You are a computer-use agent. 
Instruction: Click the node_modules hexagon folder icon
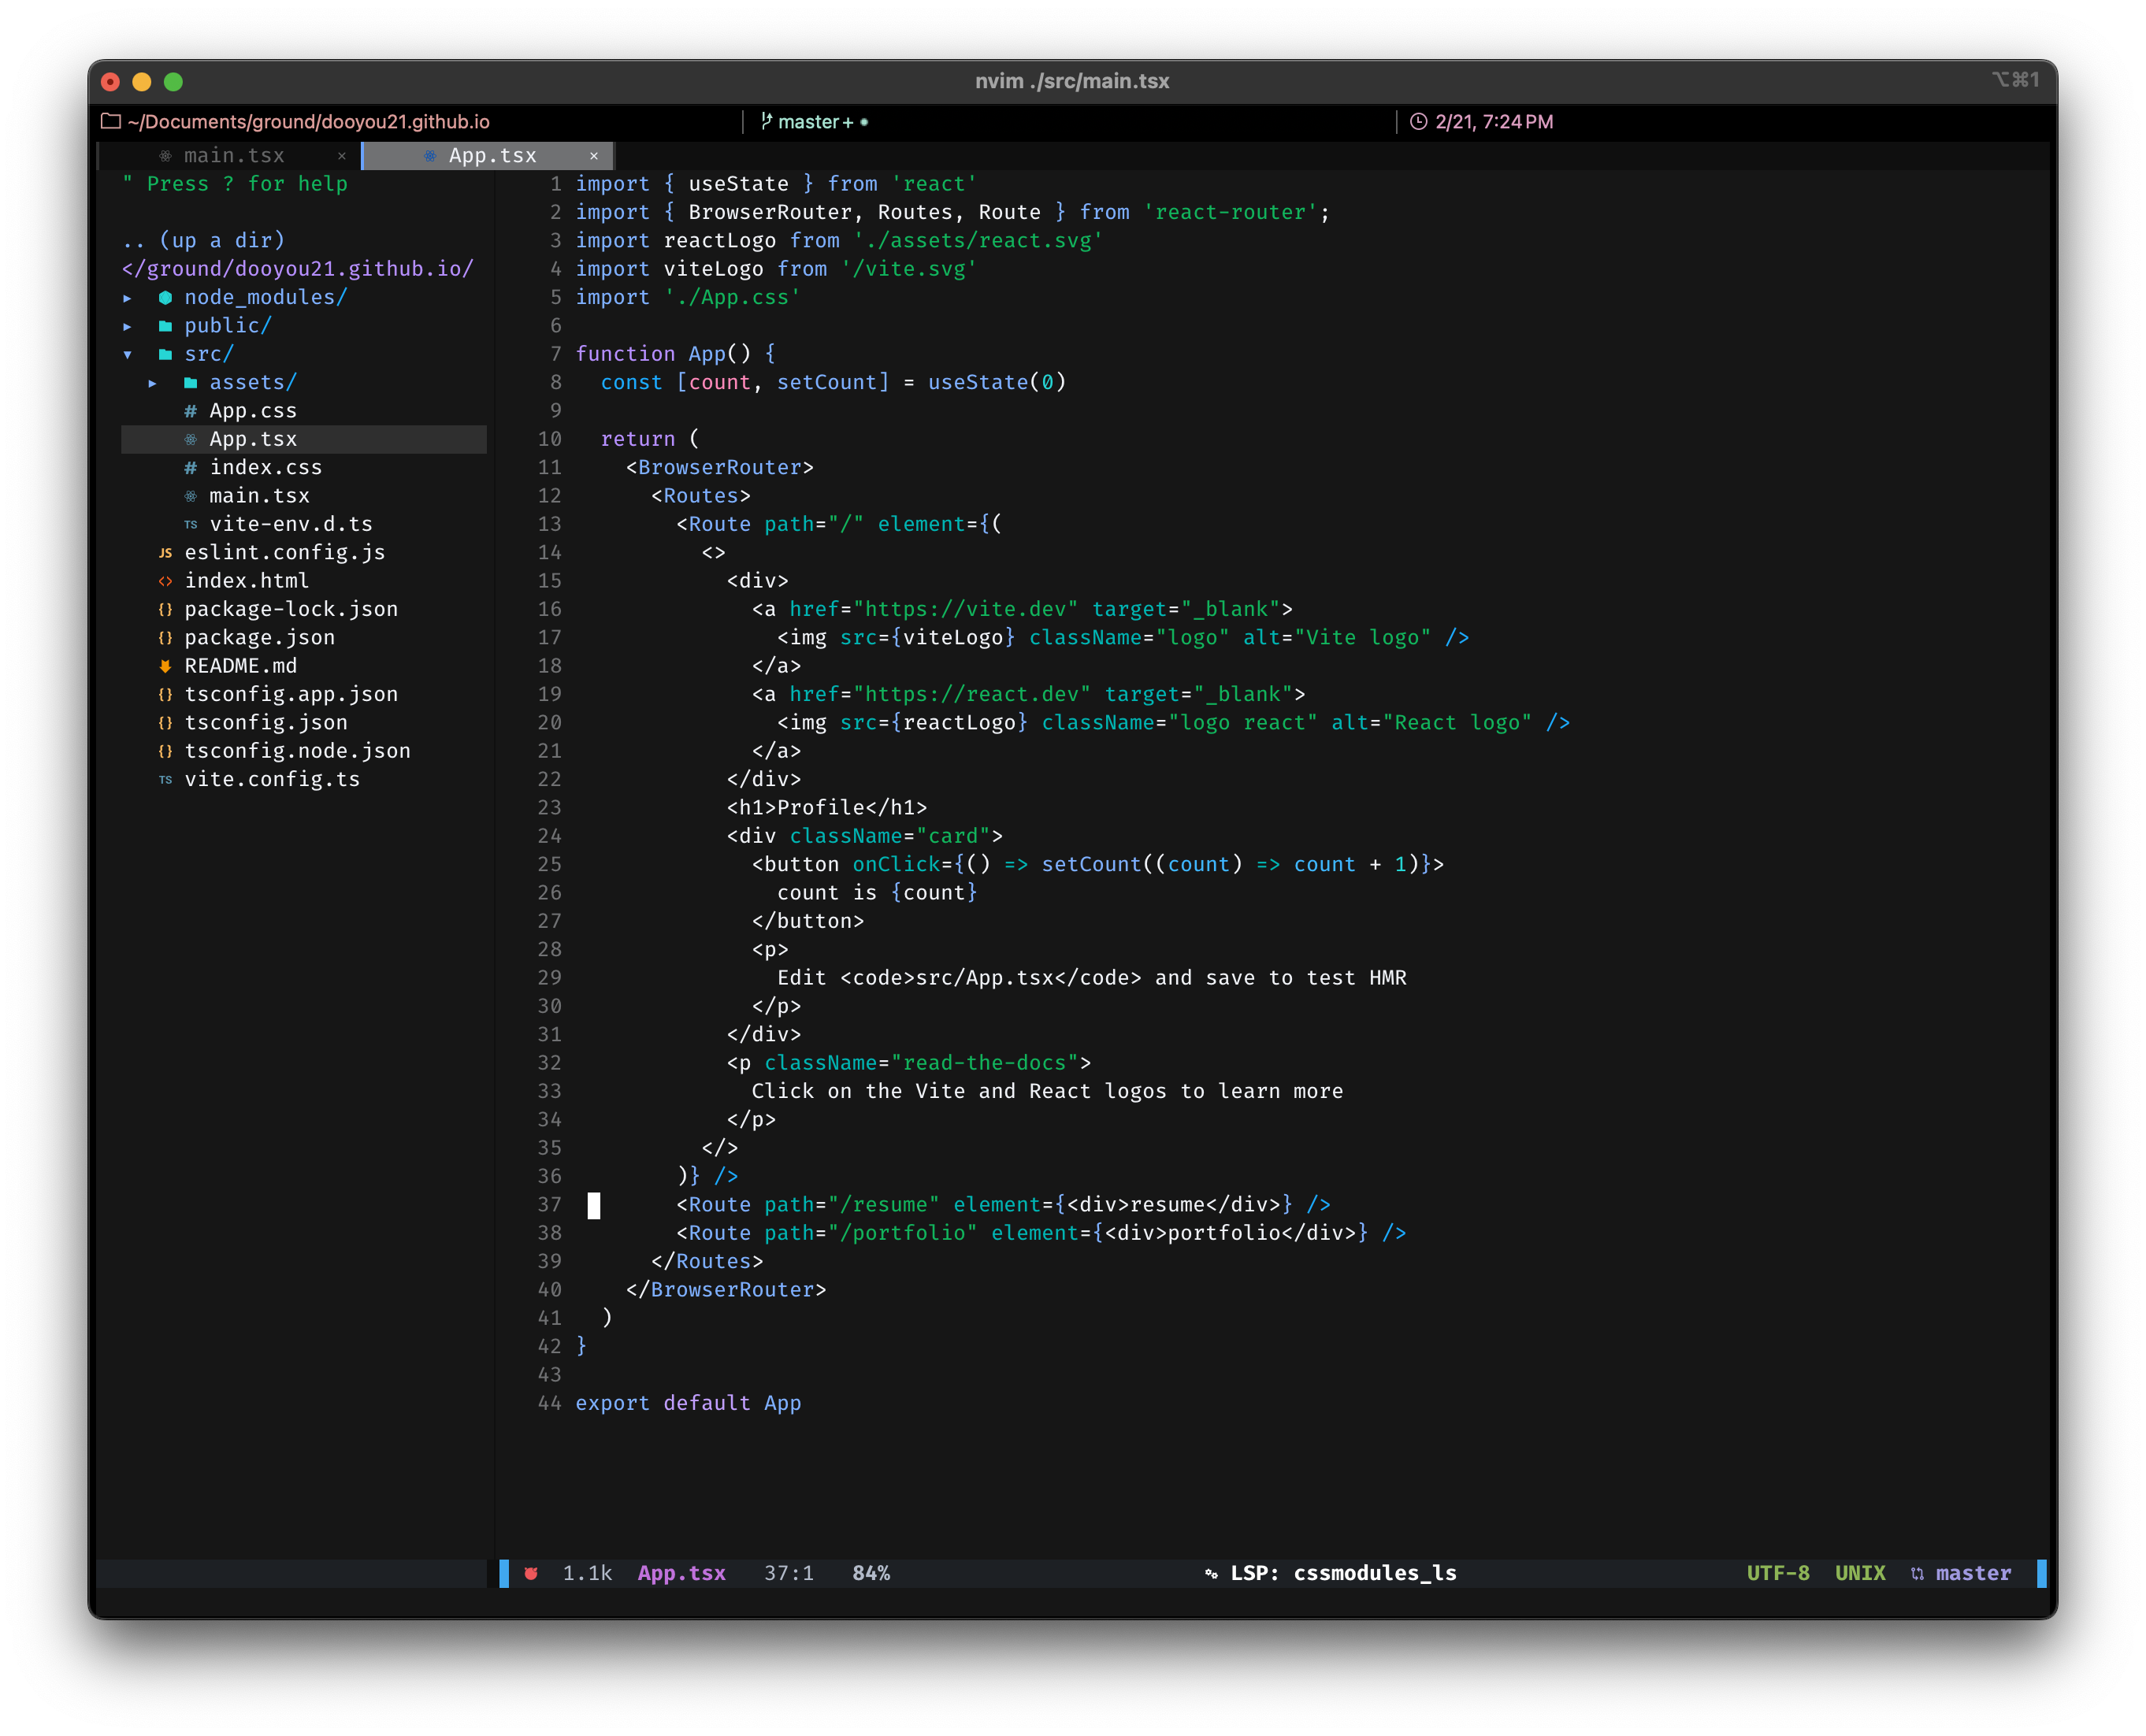coord(165,297)
